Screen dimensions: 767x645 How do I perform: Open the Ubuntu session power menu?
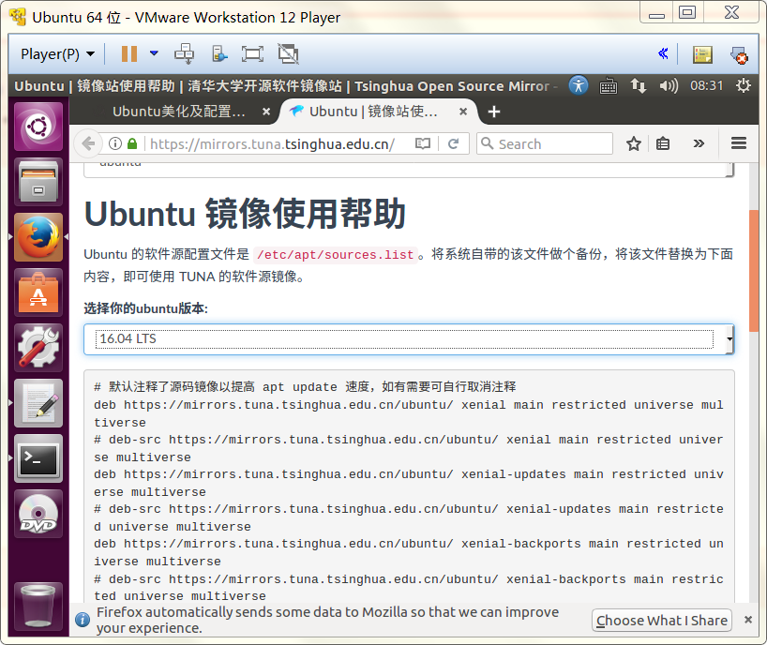(x=744, y=85)
